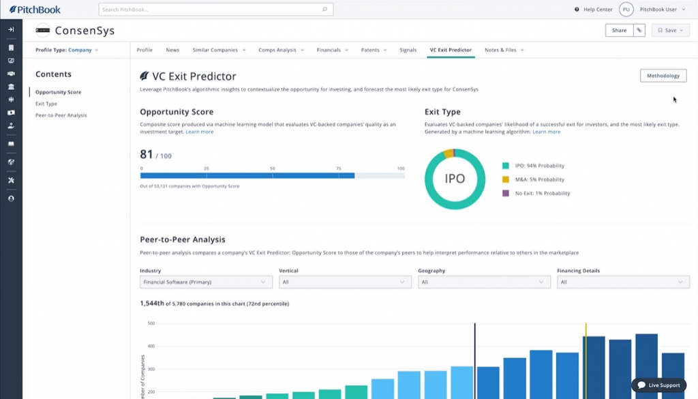The image size is (698, 399).
Task: Click the ConsenSys company logo
Action: [x=43, y=30]
